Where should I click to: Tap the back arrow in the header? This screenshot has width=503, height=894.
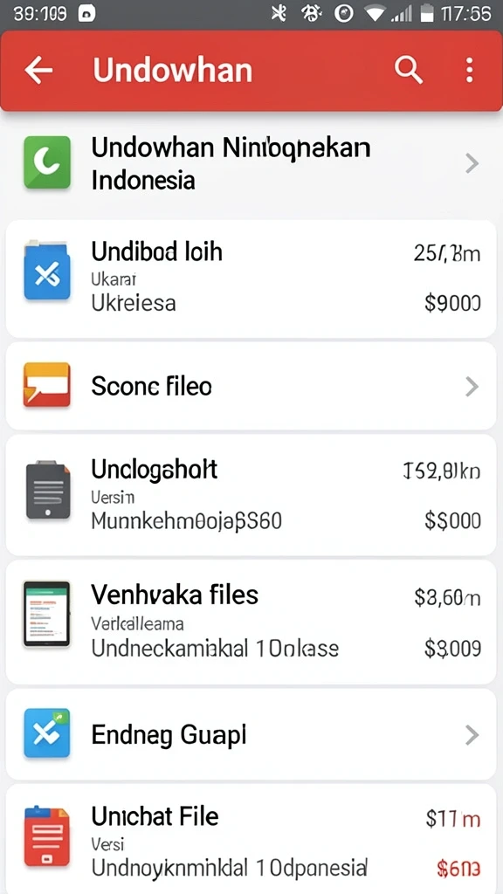(x=38, y=70)
